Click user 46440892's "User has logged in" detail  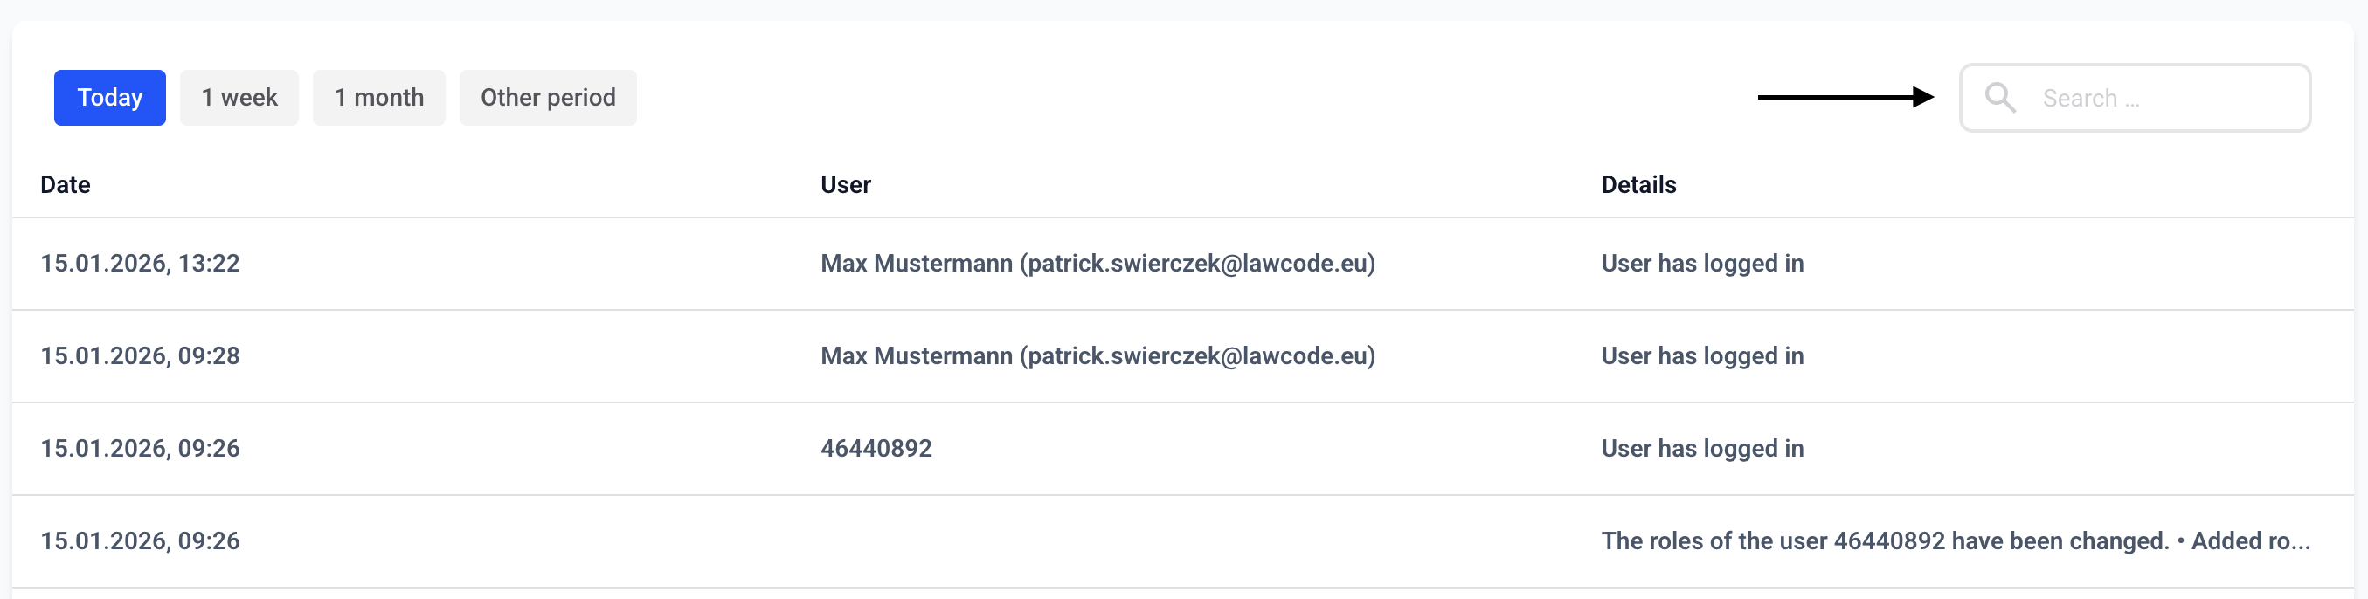pyautogui.click(x=1702, y=448)
